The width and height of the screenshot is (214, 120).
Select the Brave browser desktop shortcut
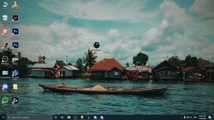[x=5, y=33]
